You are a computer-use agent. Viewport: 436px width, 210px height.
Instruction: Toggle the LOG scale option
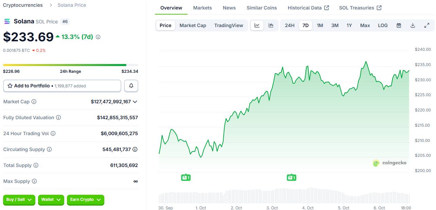click(x=383, y=25)
